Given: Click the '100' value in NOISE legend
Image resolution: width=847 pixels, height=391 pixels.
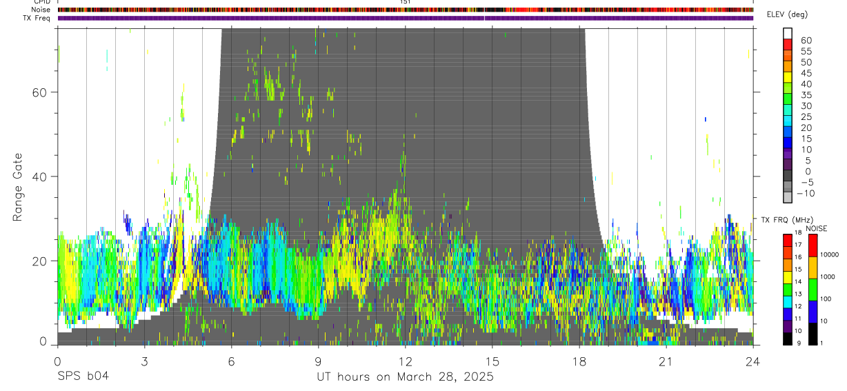Looking at the screenshot, I should coord(826,299).
